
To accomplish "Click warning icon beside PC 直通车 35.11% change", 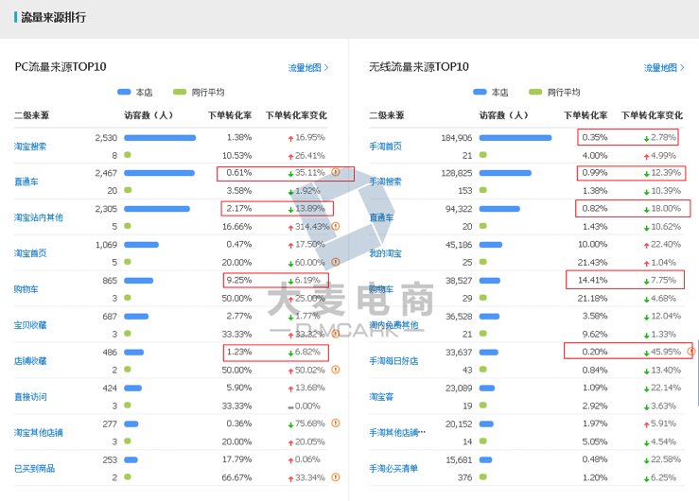I will coord(335,172).
